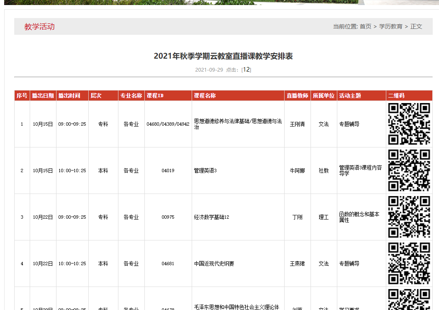Click teacher name 王燕珺 in row four
The image size is (439, 310).
coord(297,263)
